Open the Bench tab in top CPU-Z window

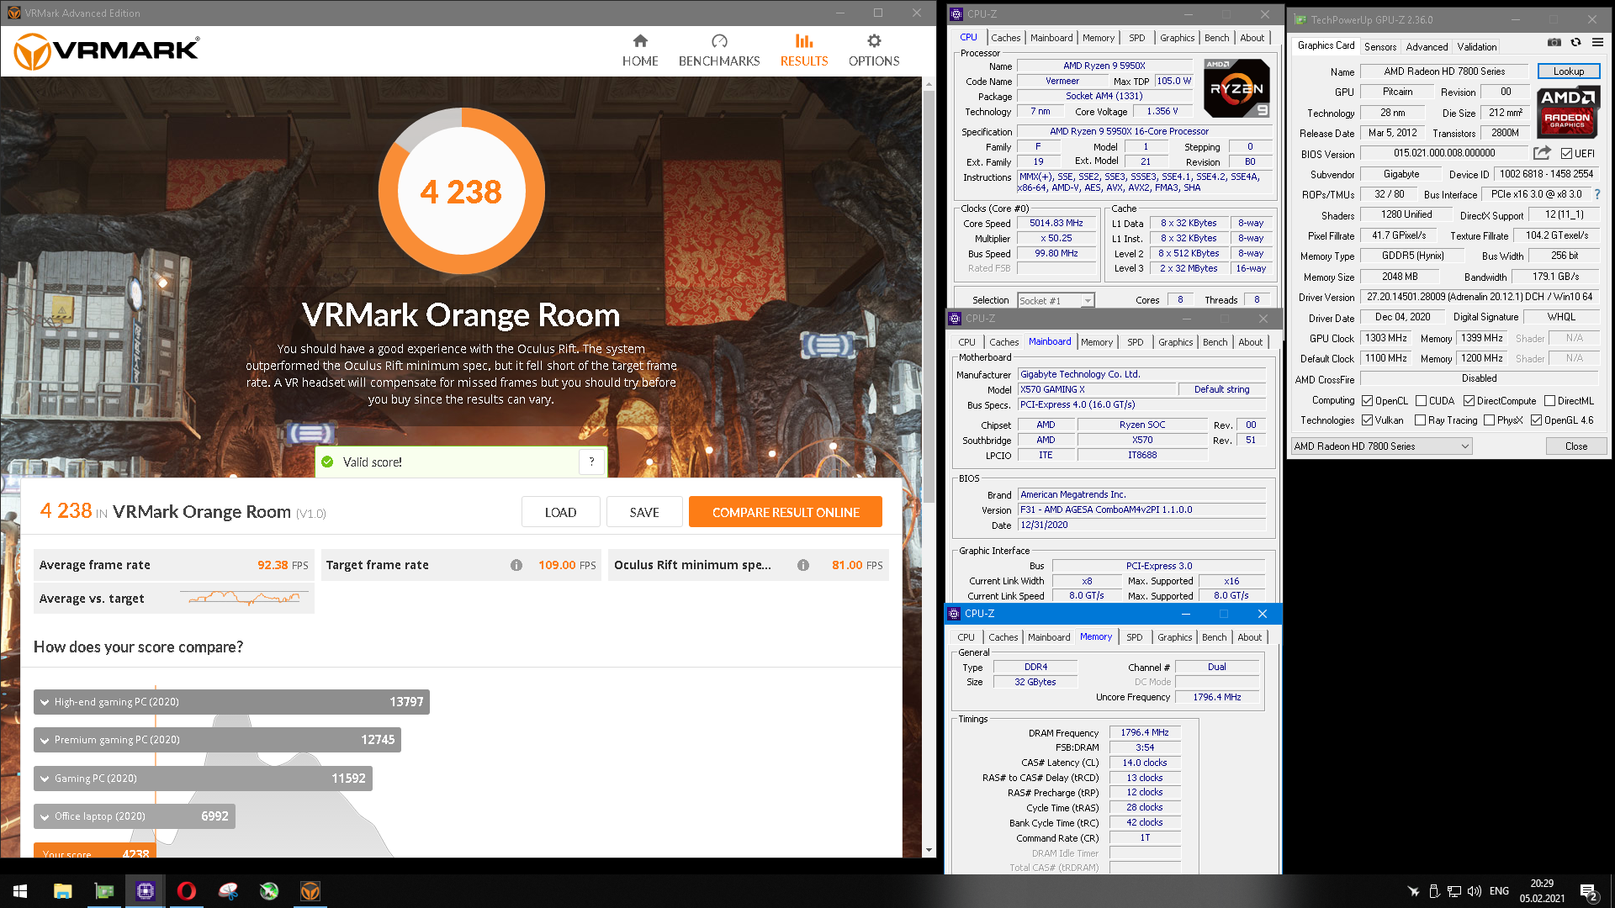tap(1216, 38)
